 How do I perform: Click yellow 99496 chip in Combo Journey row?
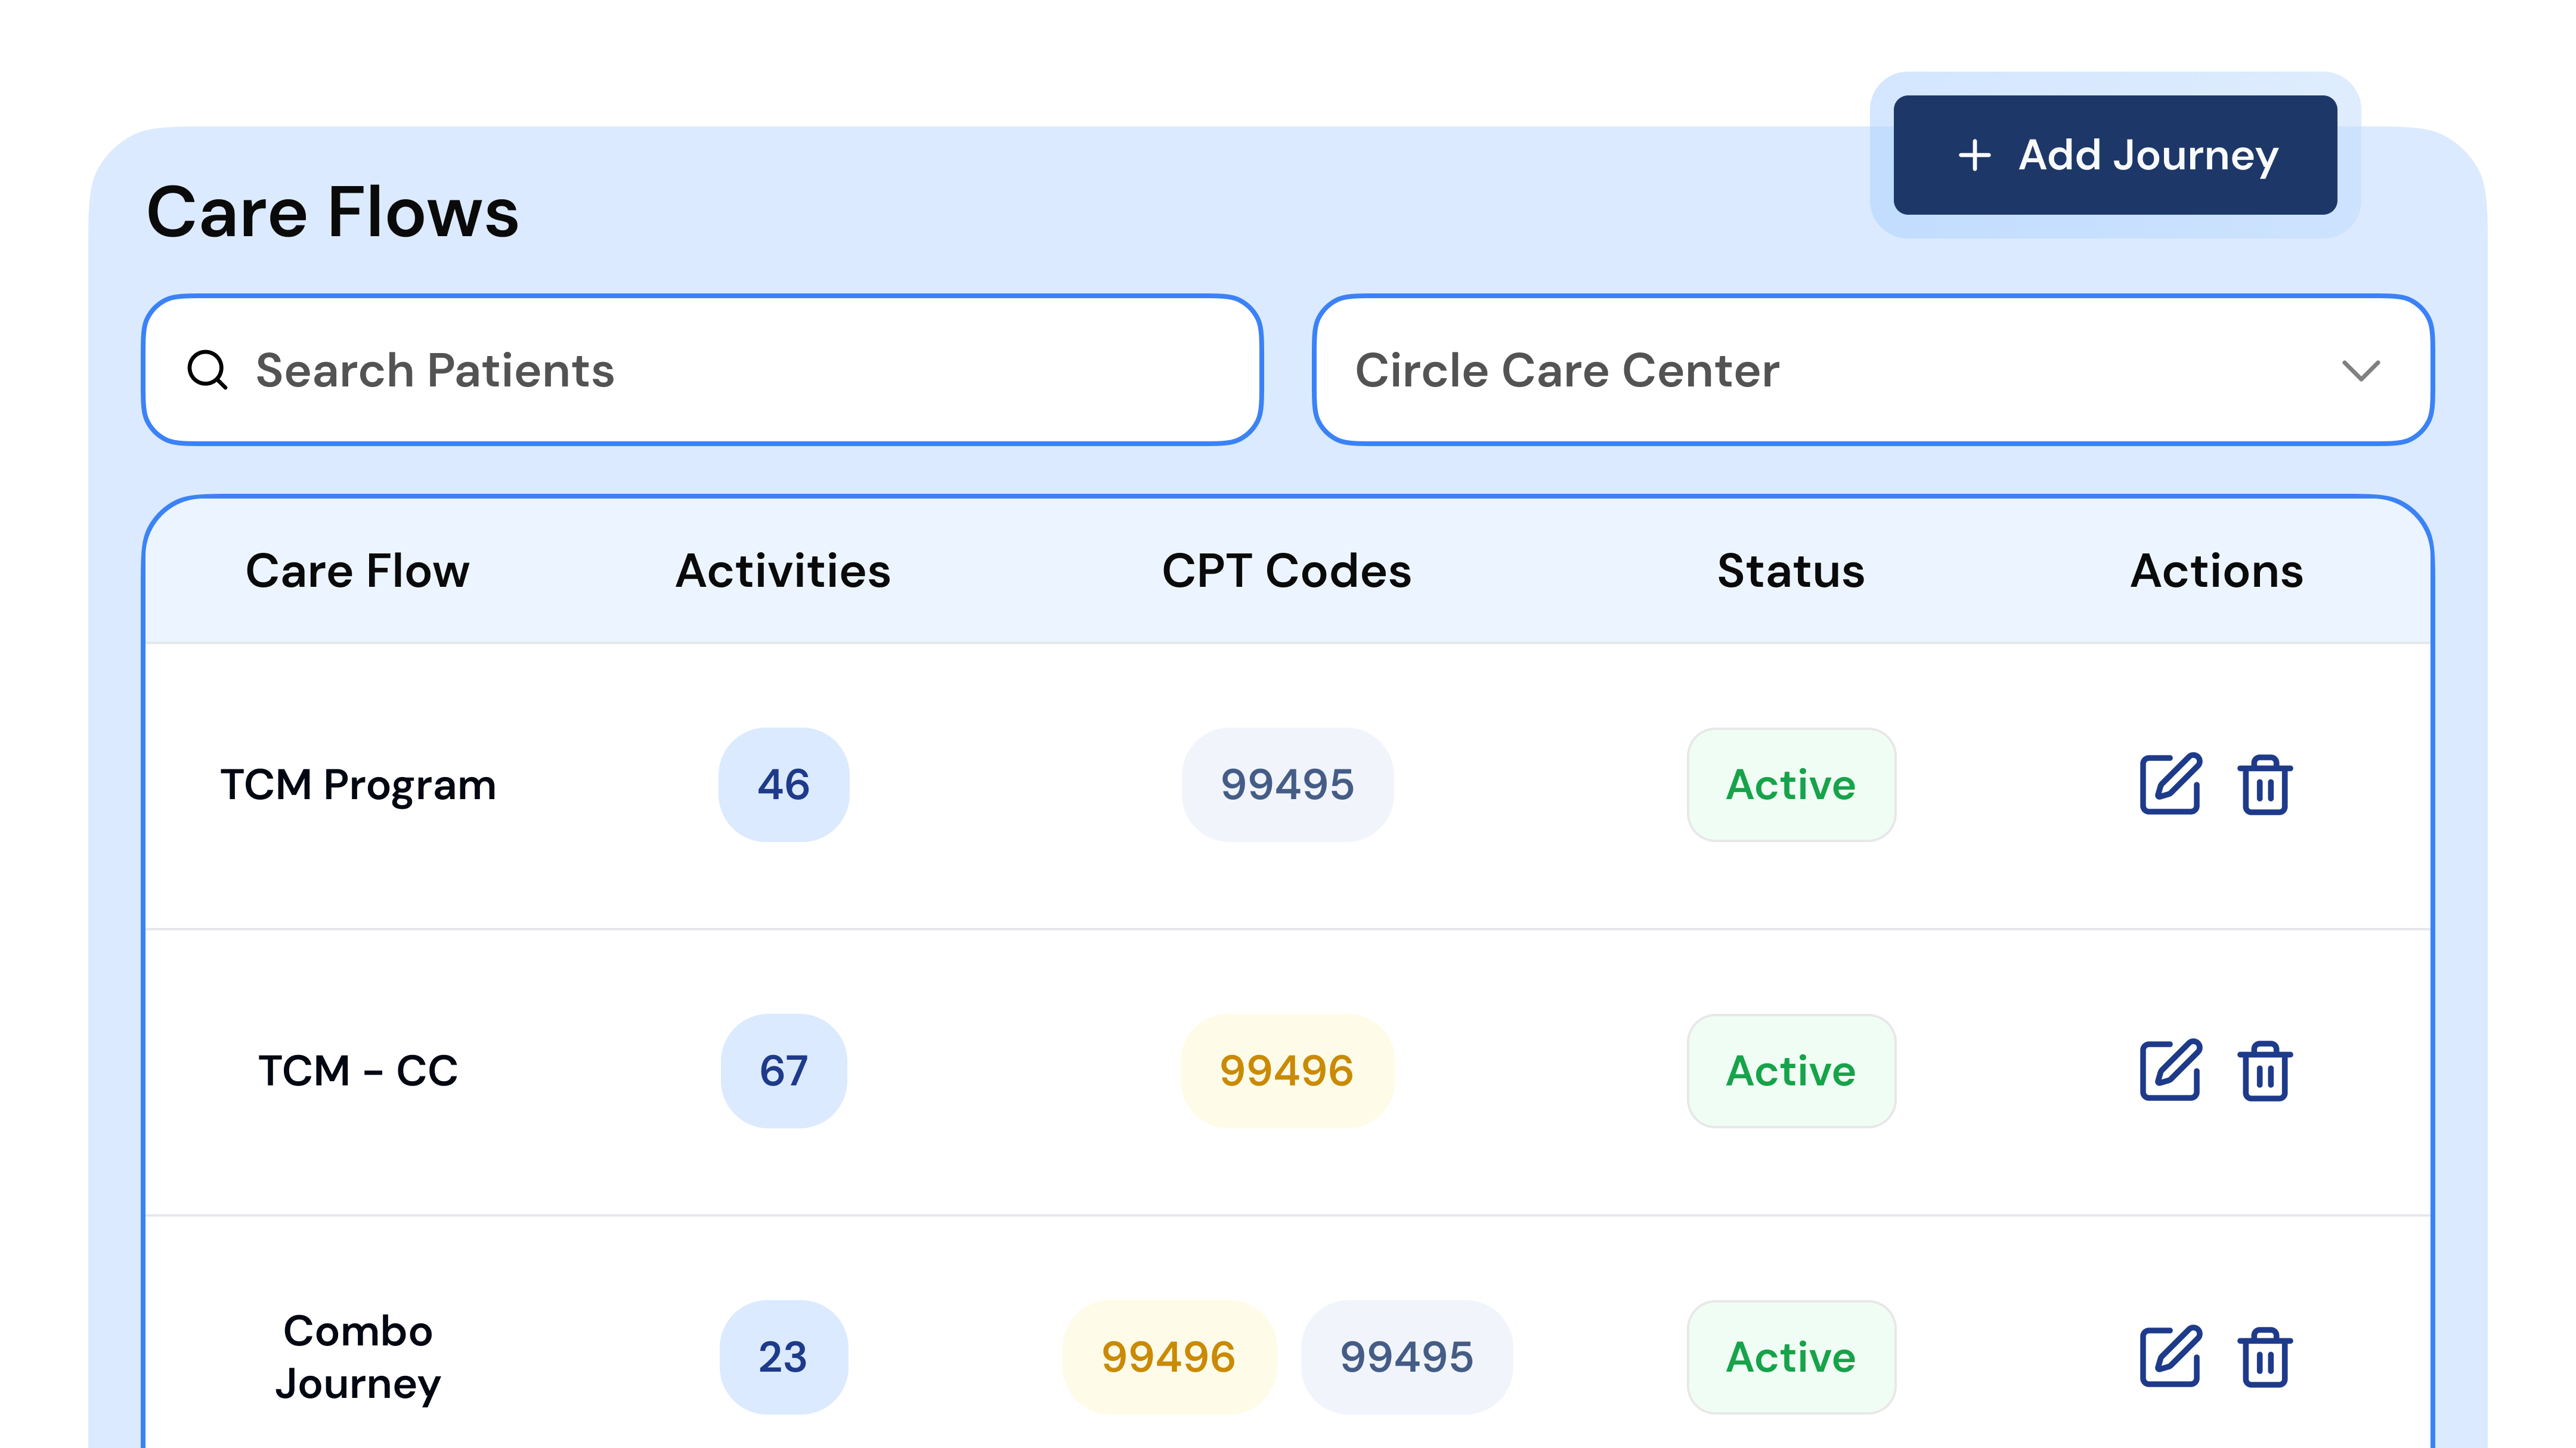click(x=1168, y=1357)
